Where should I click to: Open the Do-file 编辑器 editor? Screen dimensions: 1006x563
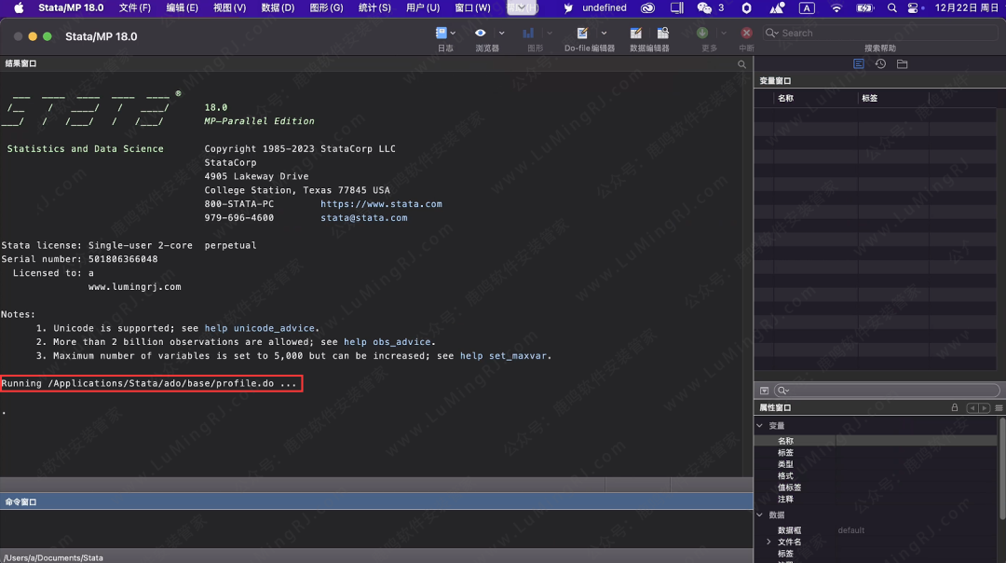pyautogui.click(x=582, y=34)
